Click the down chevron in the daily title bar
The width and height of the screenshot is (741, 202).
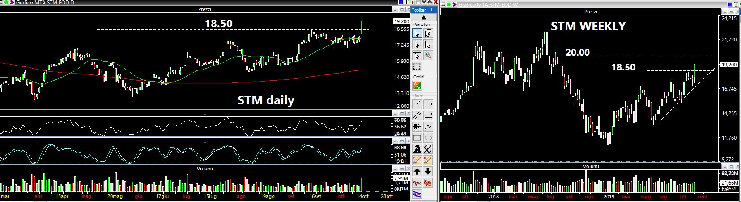(424, 2)
